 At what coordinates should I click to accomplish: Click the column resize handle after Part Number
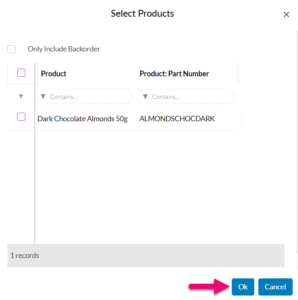coord(238,74)
